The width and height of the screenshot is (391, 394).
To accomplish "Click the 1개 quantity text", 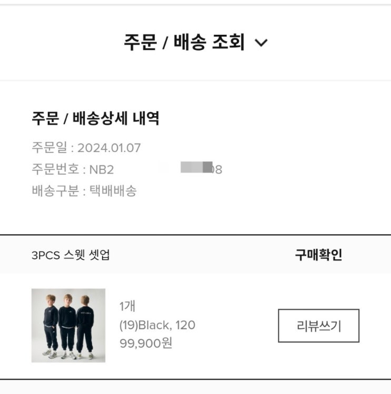I will (x=127, y=306).
